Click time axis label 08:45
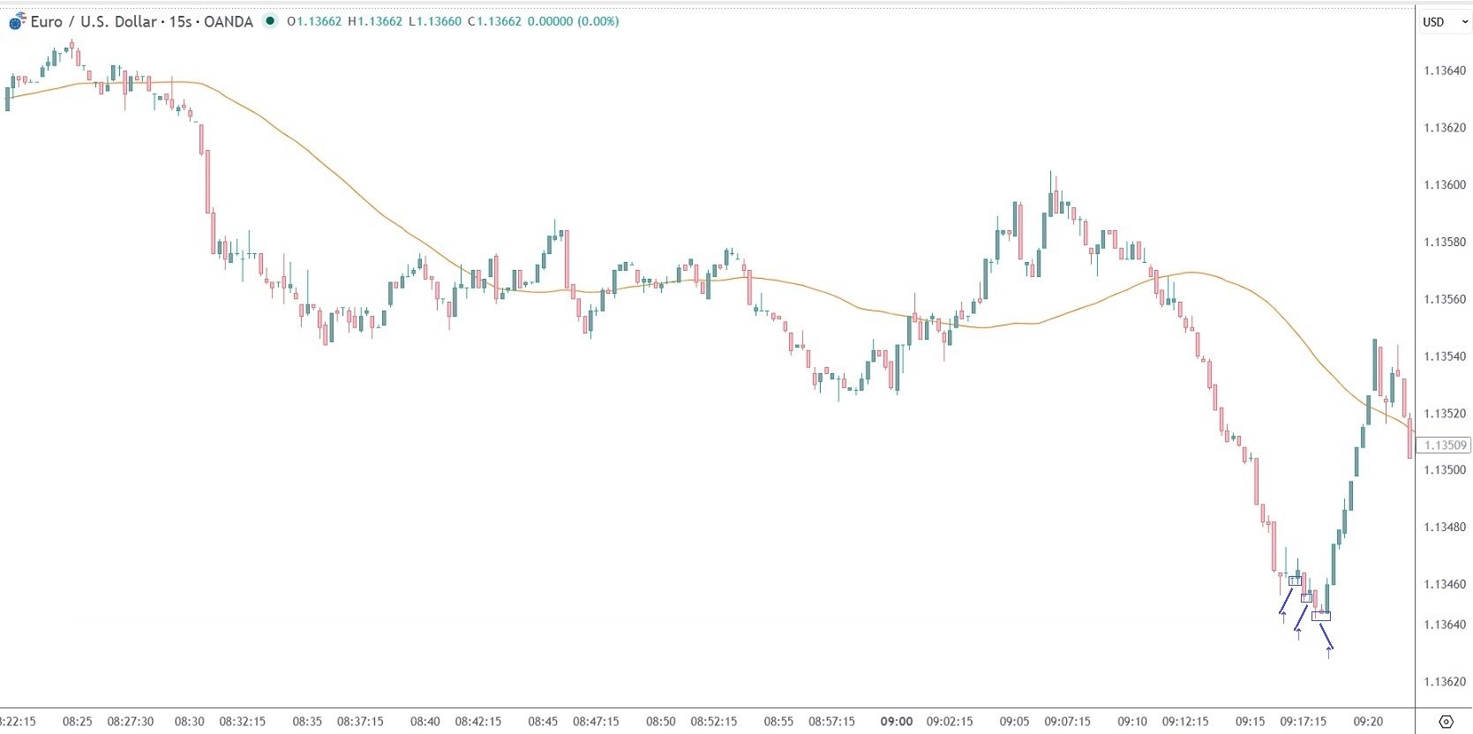This screenshot has height=734, width=1473. click(x=543, y=722)
